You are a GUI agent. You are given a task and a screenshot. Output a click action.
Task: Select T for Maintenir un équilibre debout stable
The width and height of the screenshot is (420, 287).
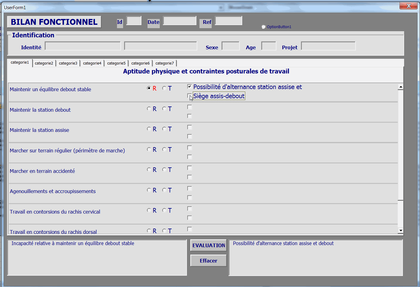164,88
